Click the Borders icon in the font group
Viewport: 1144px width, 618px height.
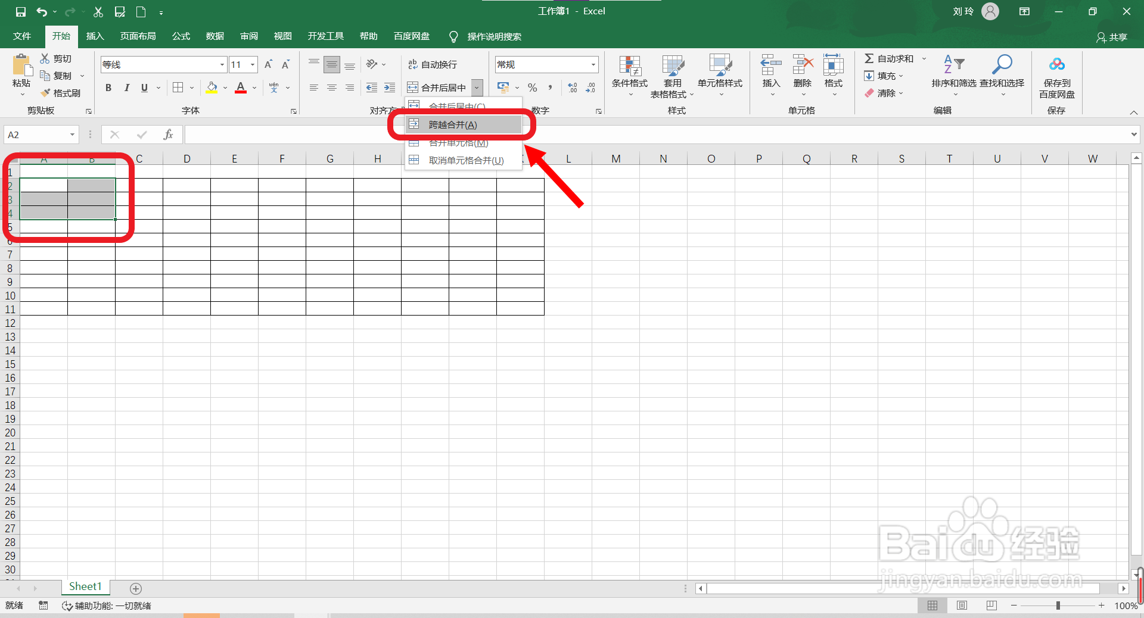click(x=178, y=88)
